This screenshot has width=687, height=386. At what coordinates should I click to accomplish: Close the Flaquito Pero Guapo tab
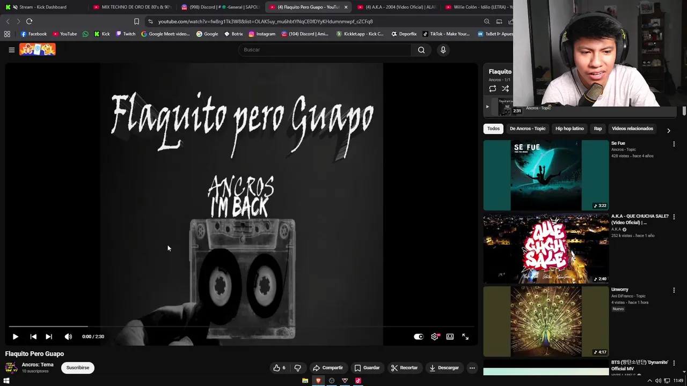click(346, 7)
